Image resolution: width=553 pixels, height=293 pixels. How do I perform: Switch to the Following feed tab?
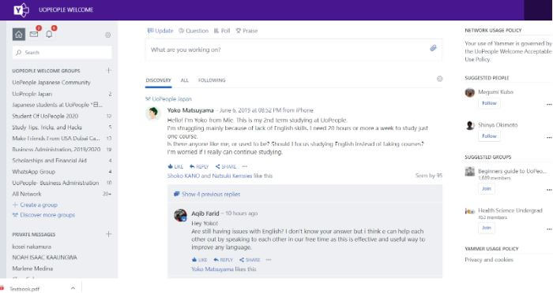pos(212,80)
